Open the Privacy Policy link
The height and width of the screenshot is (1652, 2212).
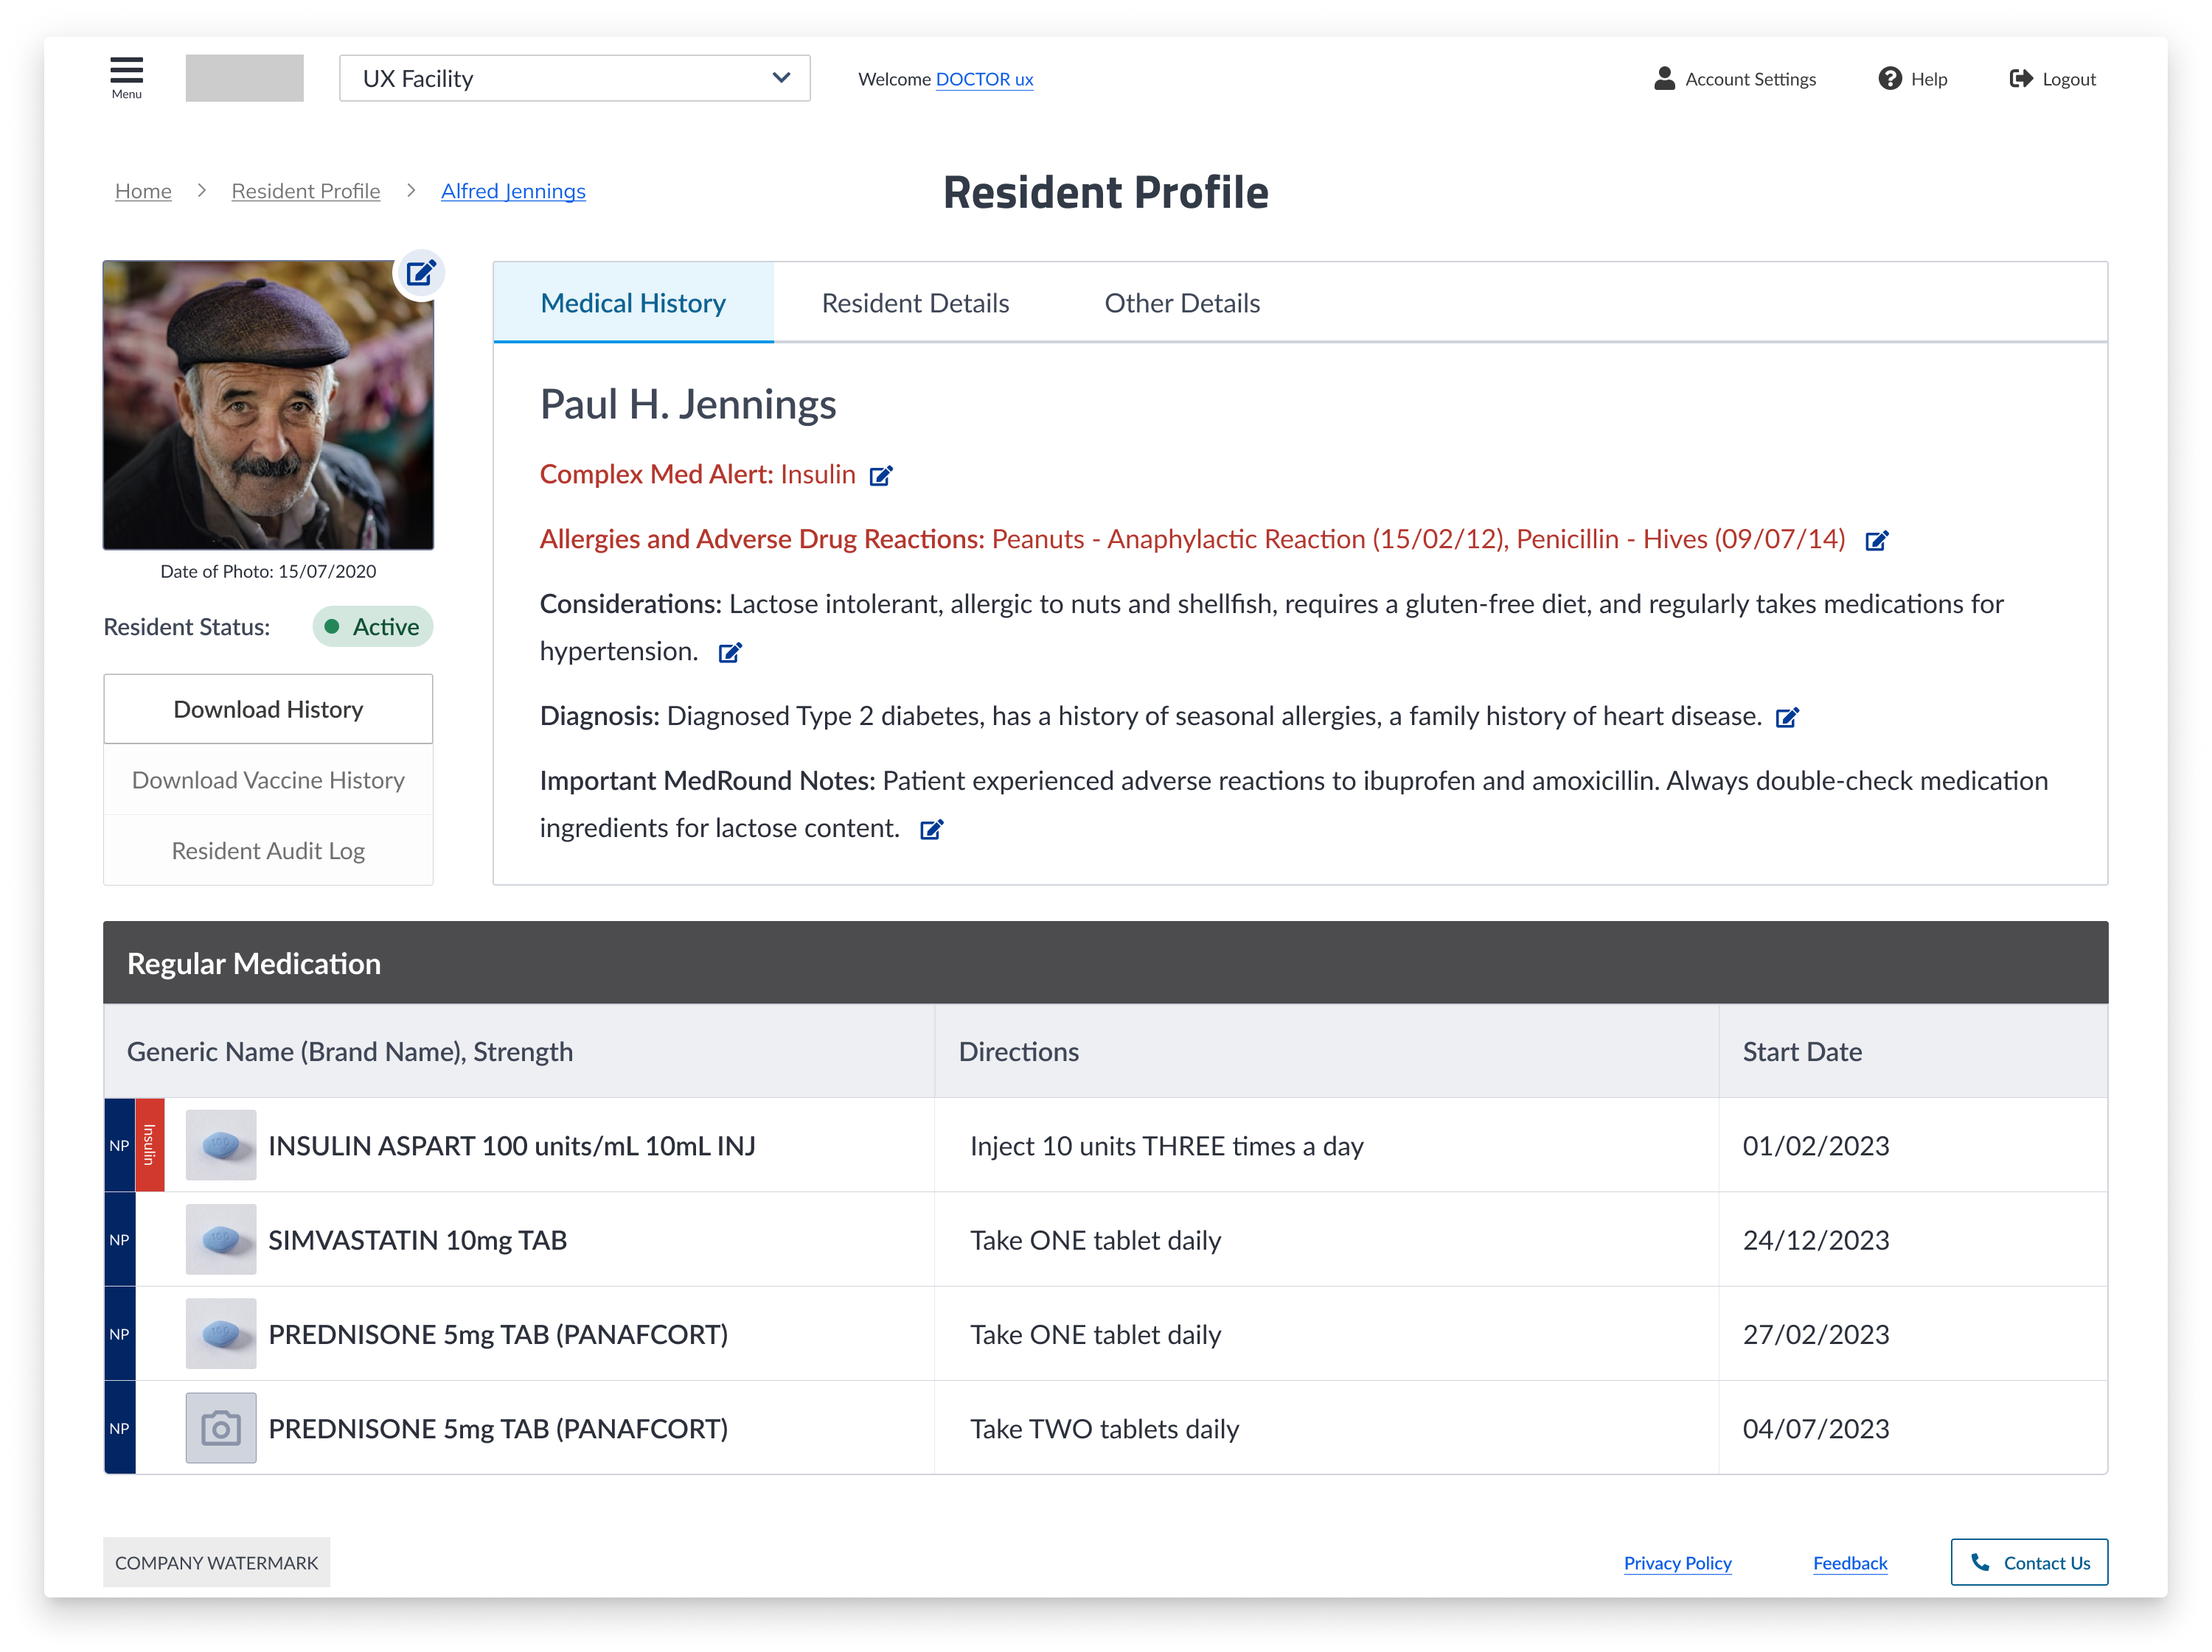(1677, 1563)
